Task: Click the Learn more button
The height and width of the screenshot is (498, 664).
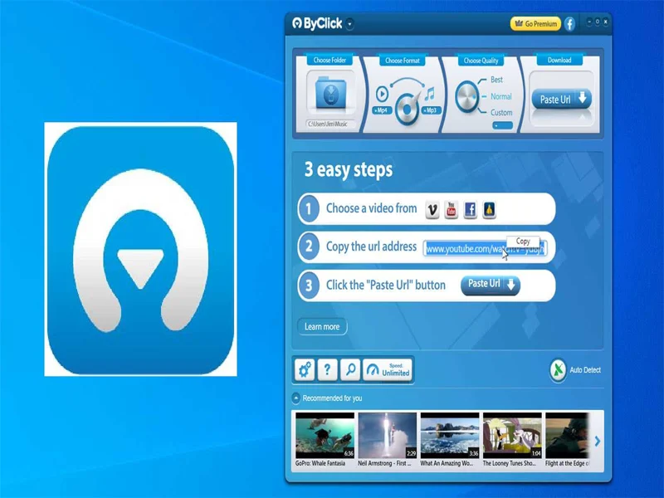Action: (322, 325)
